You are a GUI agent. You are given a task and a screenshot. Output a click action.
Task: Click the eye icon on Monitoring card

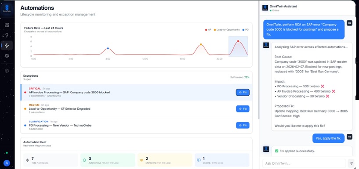point(141,160)
